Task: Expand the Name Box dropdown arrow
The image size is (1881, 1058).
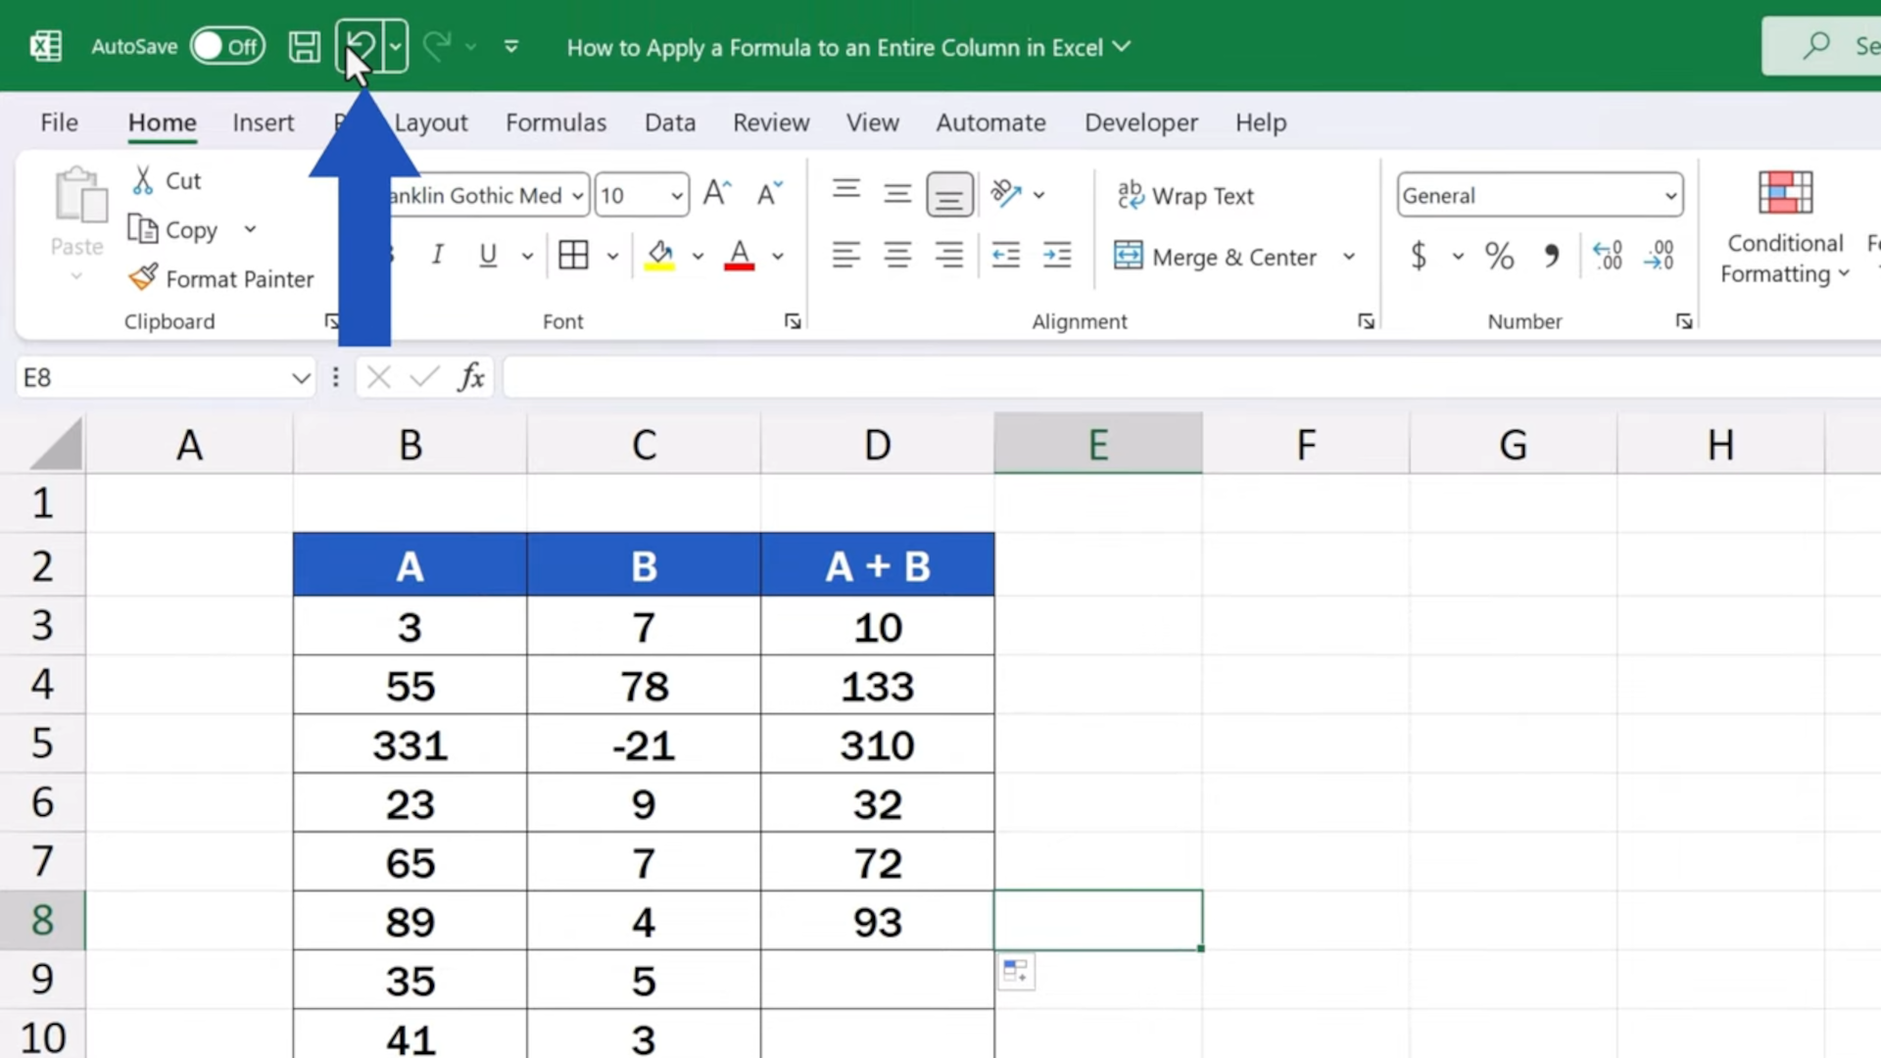Action: (x=301, y=378)
